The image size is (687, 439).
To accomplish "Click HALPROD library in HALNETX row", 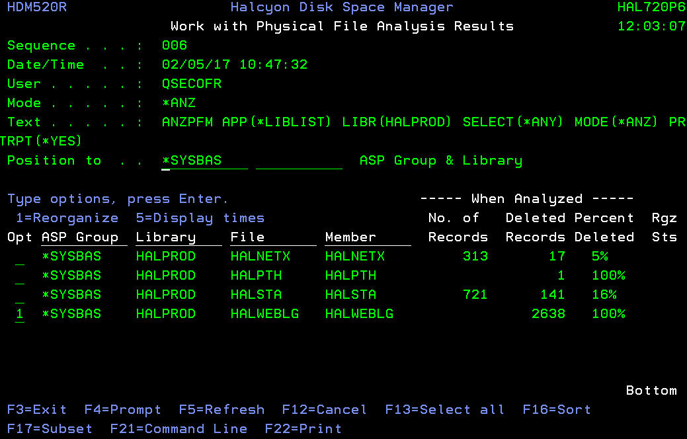I will pos(166,257).
